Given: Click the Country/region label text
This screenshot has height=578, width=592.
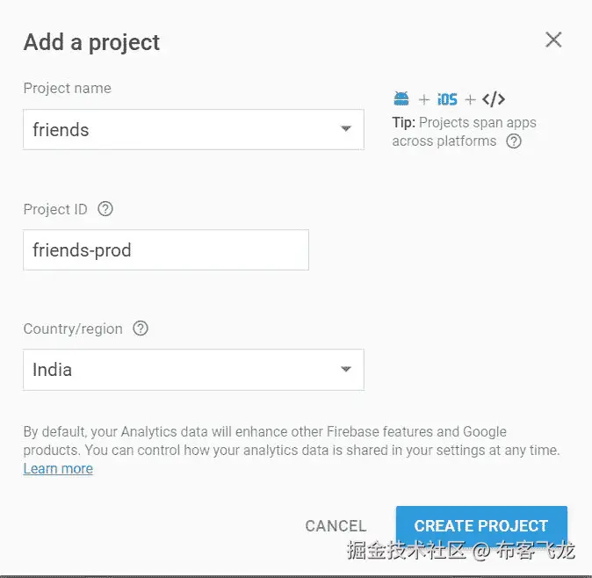Looking at the screenshot, I should (x=73, y=329).
